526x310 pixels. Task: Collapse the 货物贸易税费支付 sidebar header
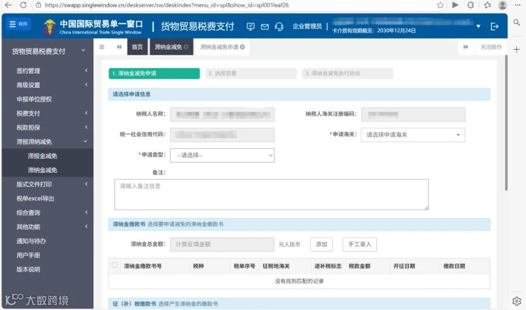(48, 51)
